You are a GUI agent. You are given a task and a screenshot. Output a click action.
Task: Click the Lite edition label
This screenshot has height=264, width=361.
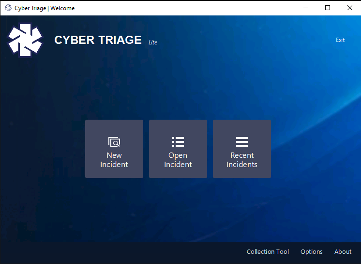point(153,42)
